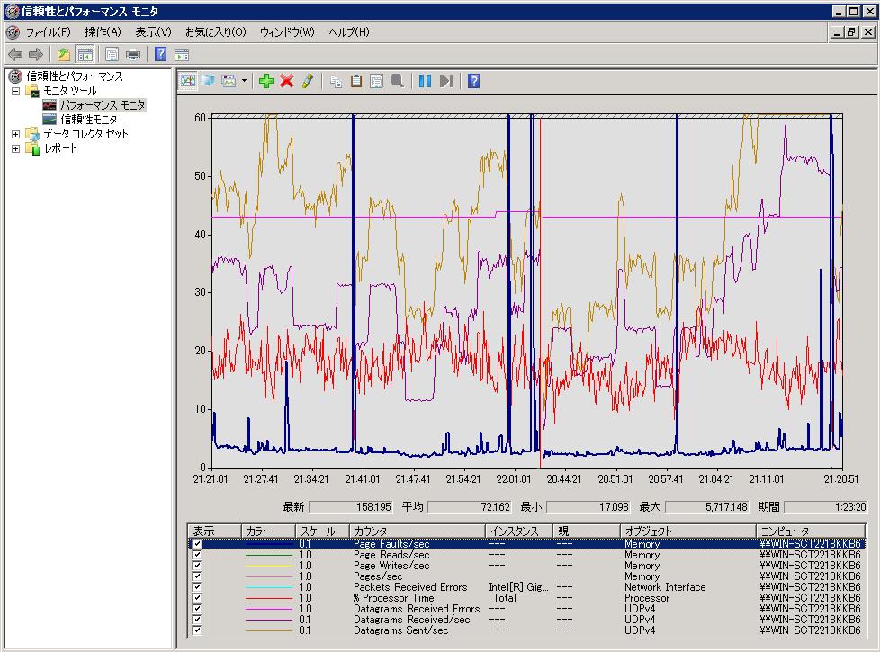Click the green plus Add Counters icon
Image resolution: width=880 pixels, height=652 pixels.
coord(265,81)
